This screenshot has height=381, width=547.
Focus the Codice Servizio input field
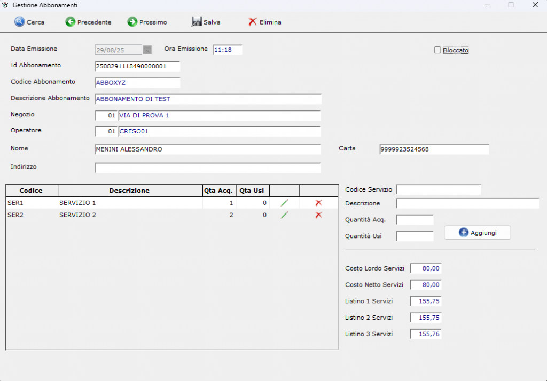click(438, 189)
